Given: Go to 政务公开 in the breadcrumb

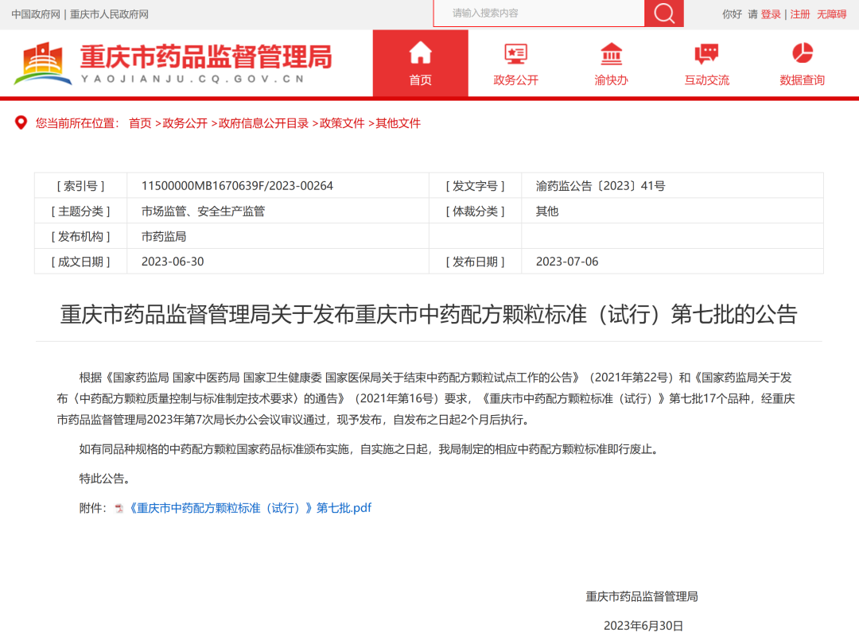Looking at the screenshot, I should click(185, 123).
